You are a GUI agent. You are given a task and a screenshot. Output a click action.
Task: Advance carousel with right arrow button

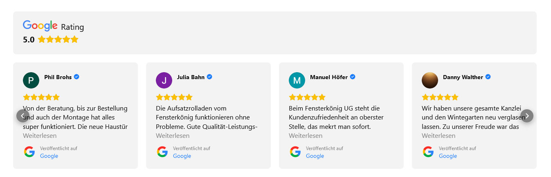(527, 116)
